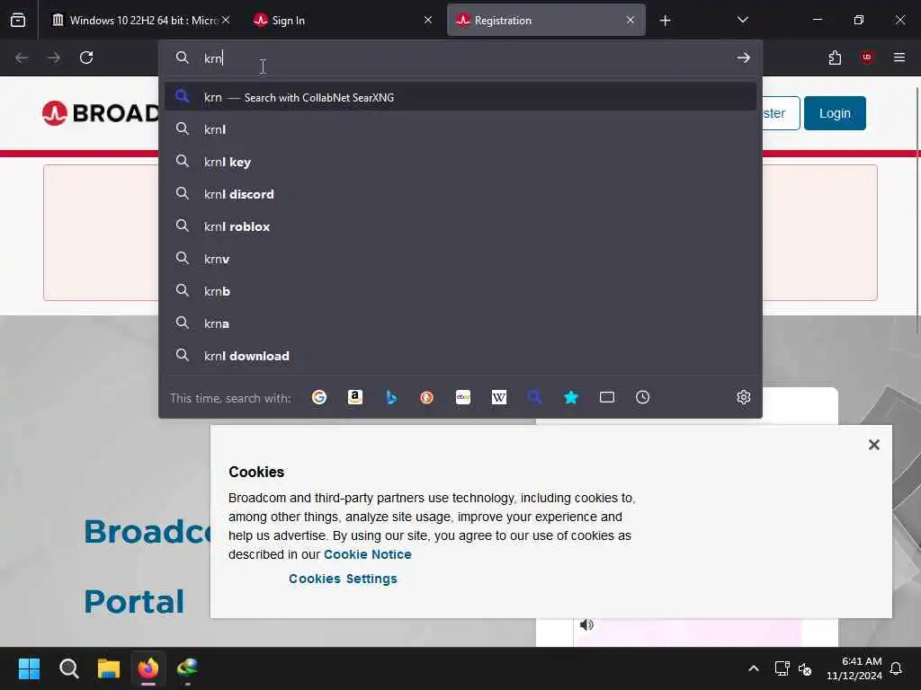The width and height of the screenshot is (921, 690).
Task: Search this time with Wikipedia
Action: tap(498, 397)
